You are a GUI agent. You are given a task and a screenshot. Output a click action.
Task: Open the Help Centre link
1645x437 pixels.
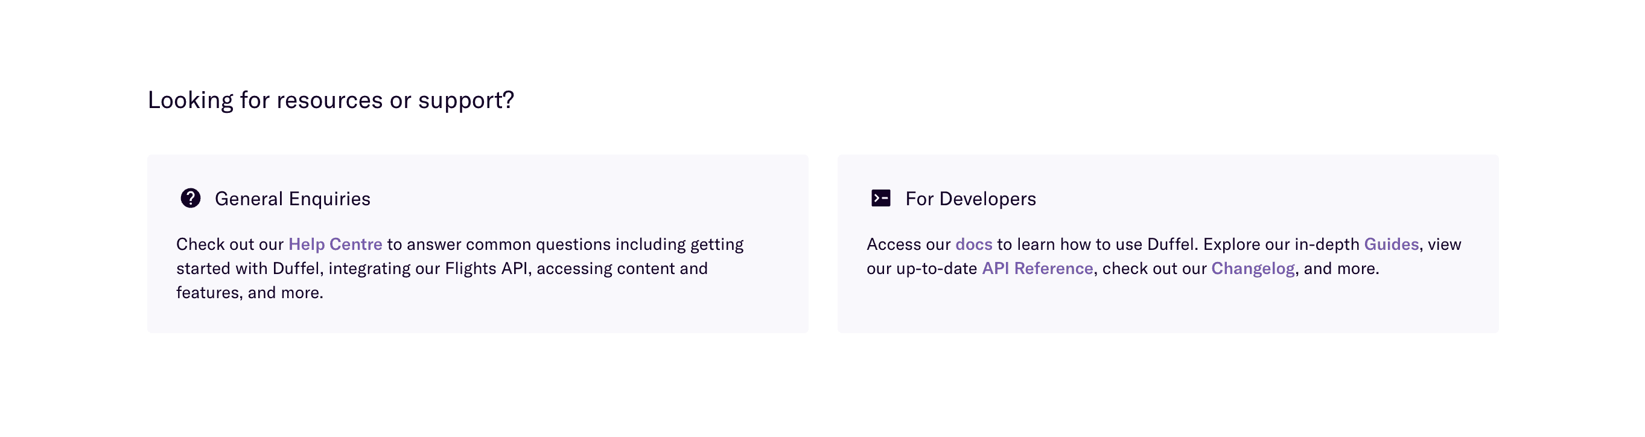click(x=336, y=244)
